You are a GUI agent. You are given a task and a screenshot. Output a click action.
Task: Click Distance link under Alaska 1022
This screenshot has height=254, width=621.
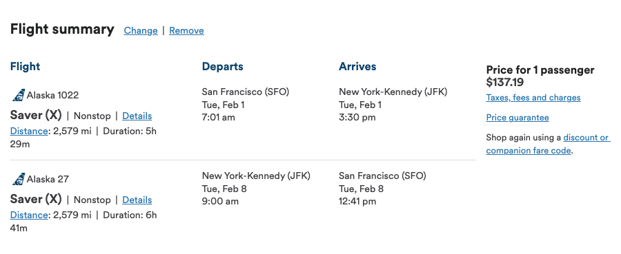click(x=29, y=131)
